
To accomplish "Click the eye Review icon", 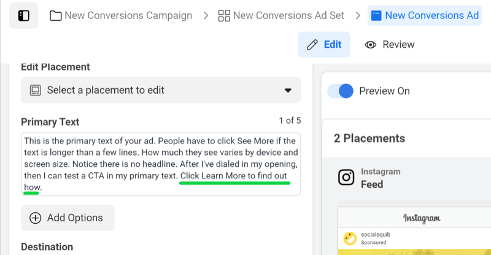I will click(370, 45).
